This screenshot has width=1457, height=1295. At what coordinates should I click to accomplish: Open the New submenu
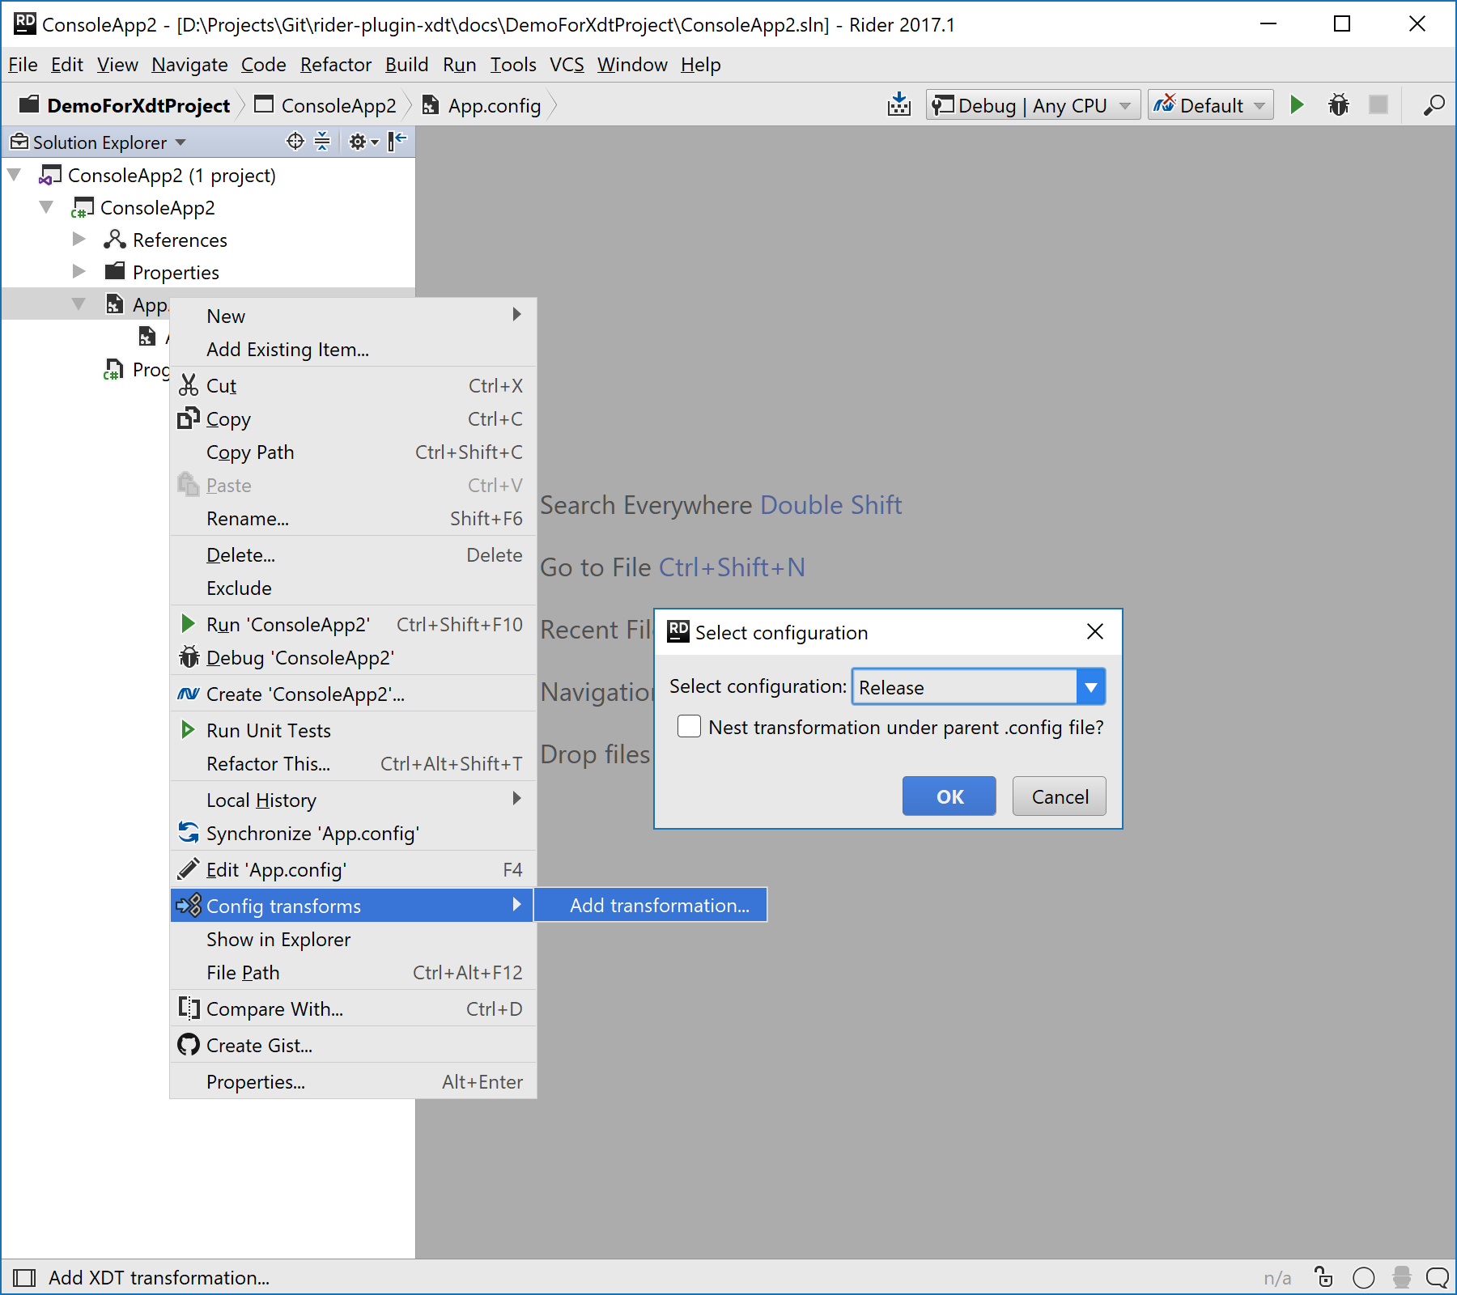coord(353,316)
